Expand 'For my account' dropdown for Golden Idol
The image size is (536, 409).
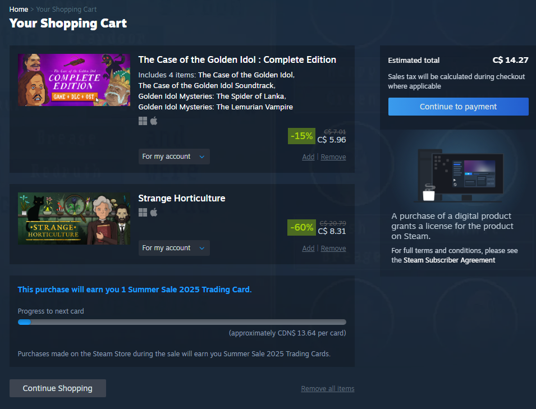coord(174,157)
